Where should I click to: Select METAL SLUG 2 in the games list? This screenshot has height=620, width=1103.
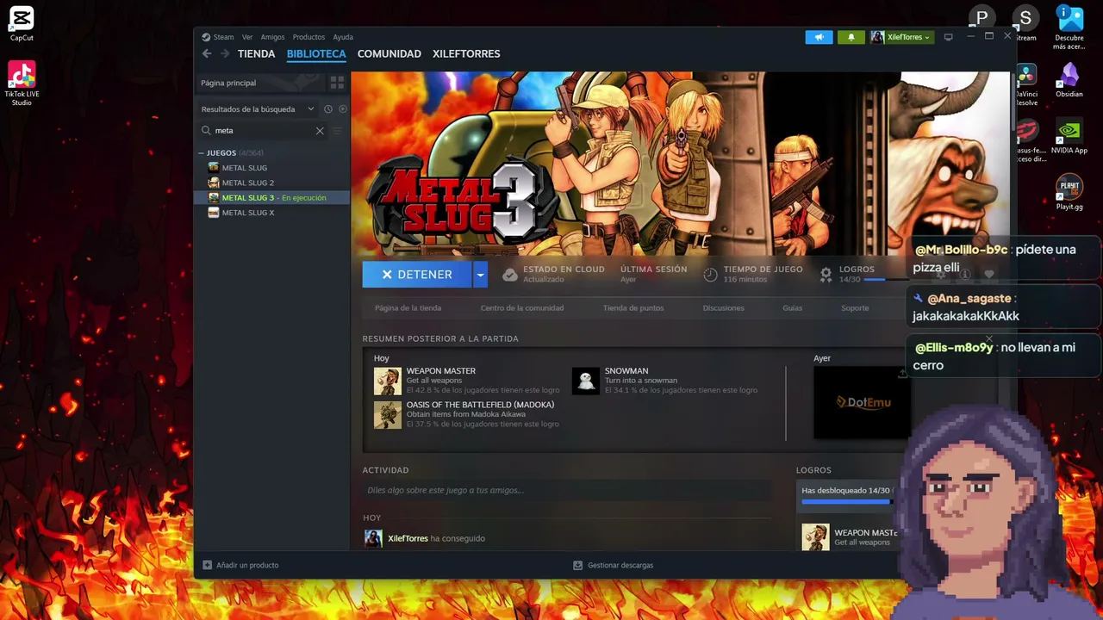pyautogui.click(x=272, y=183)
